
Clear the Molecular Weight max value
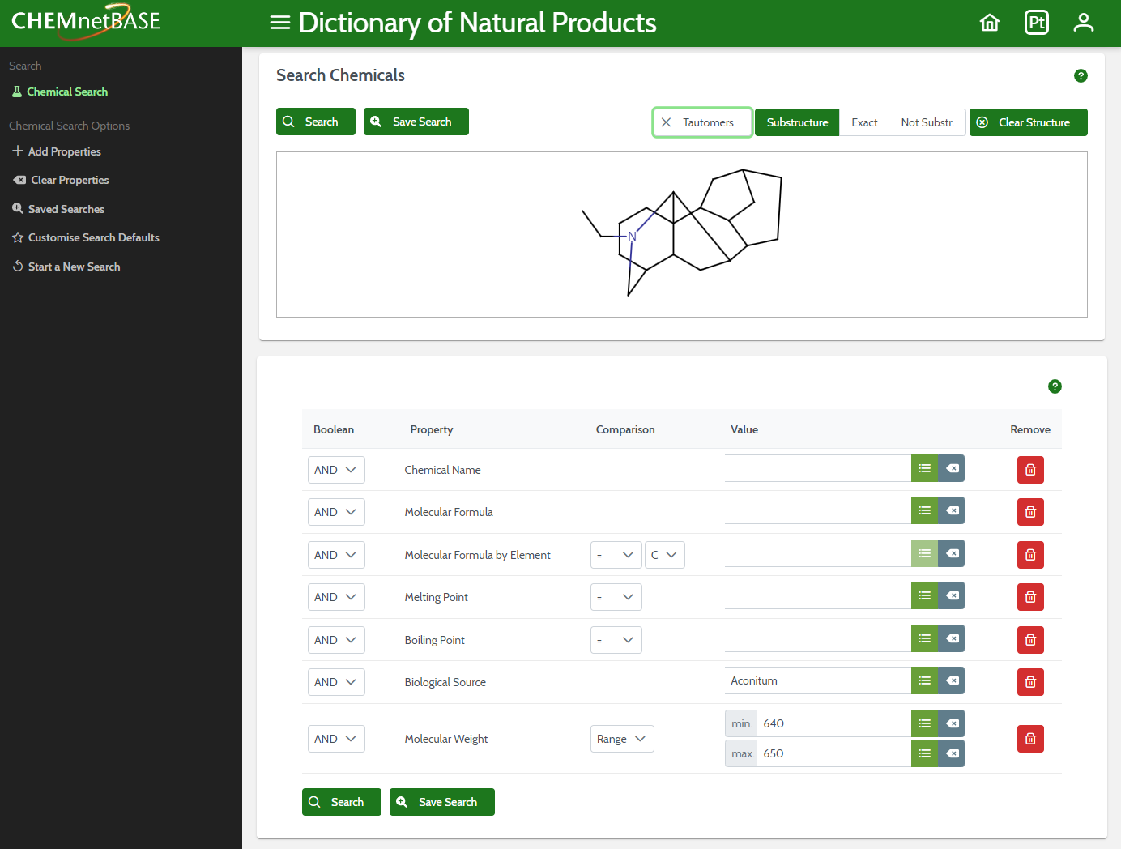(x=952, y=753)
